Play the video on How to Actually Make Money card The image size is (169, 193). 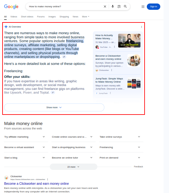(x=129, y=40)
